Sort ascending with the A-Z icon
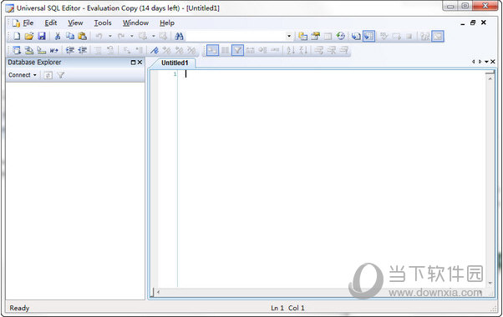This screenshot has width=503, height=317. pyautogui.click(x=291, y=50)
